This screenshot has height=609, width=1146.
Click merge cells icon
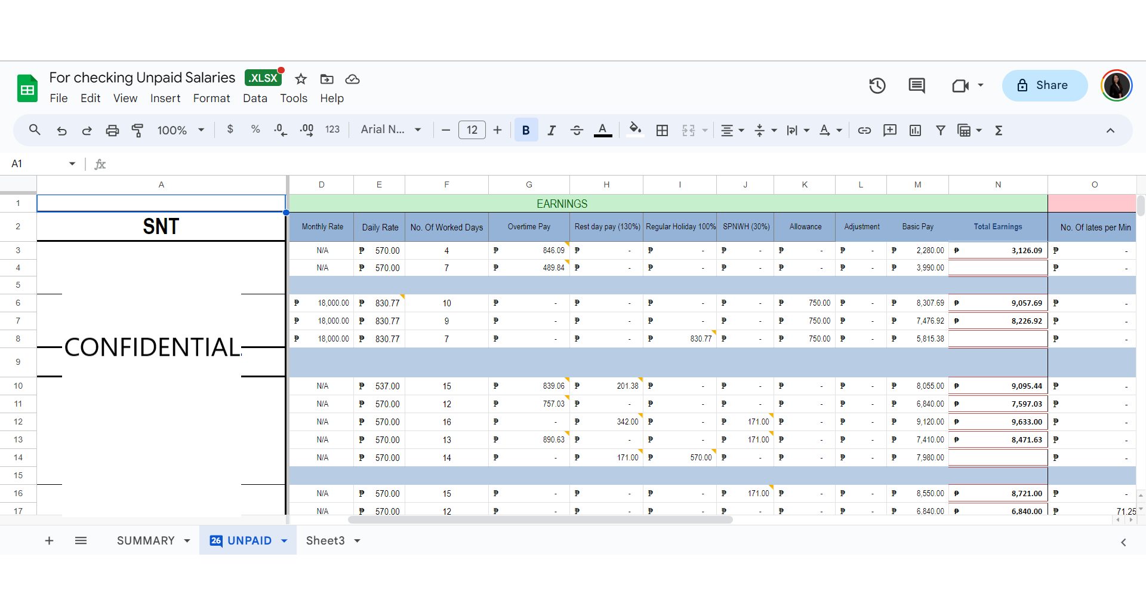point(688,130)
